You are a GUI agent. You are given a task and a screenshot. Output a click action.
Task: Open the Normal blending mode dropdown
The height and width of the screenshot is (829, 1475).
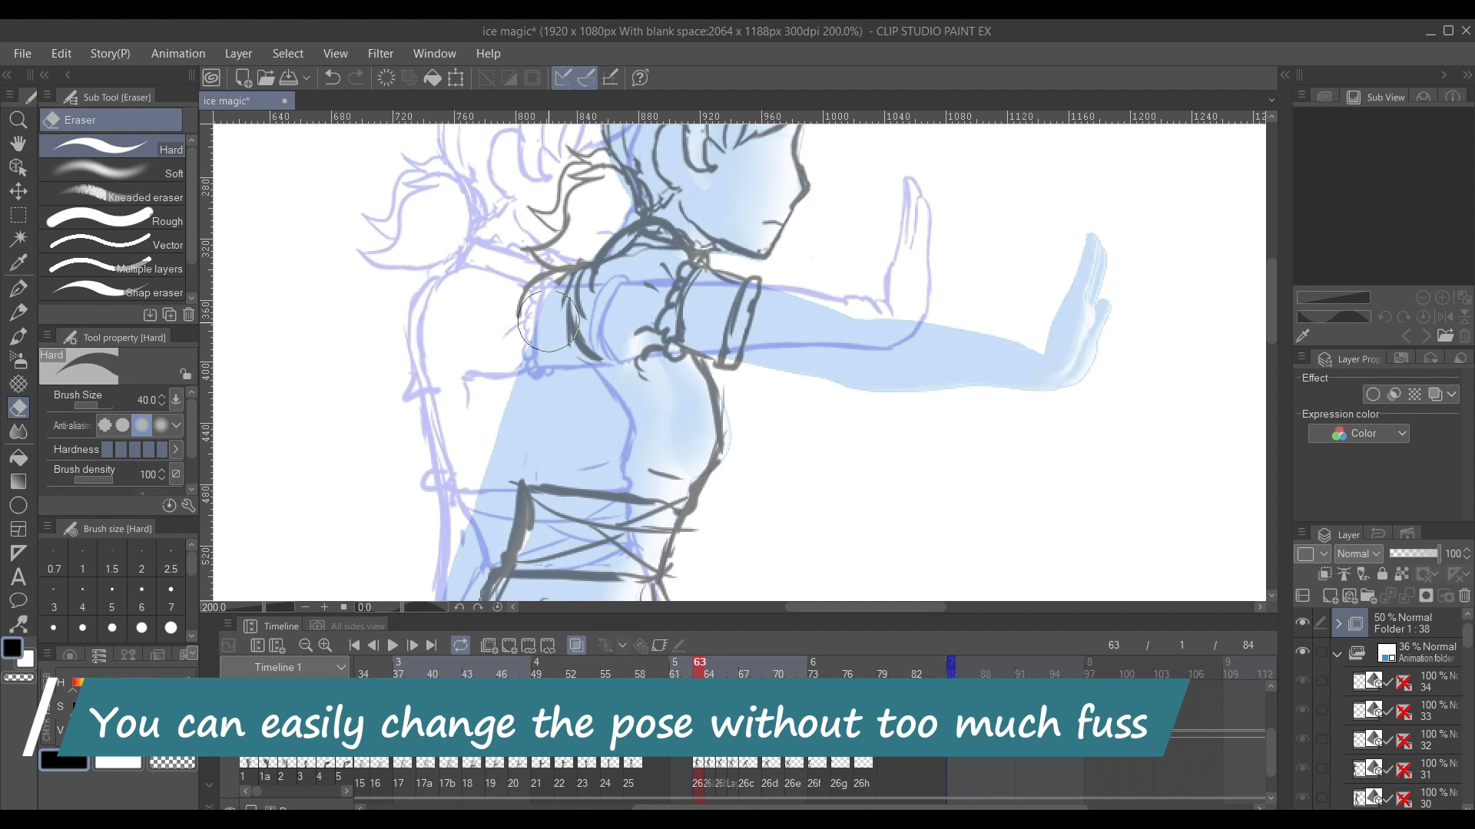1358,553
